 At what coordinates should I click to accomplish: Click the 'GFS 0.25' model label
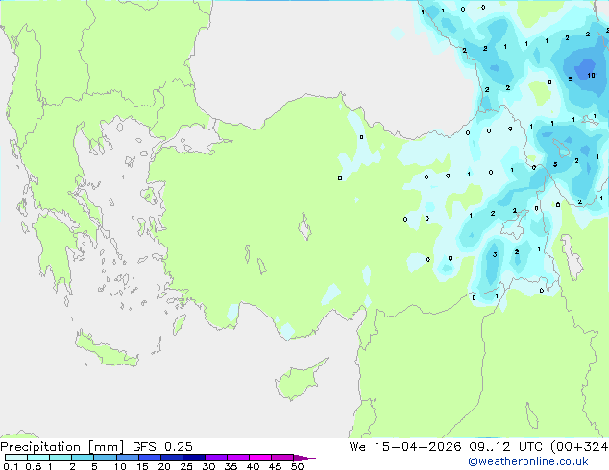(x=162, y=447)
